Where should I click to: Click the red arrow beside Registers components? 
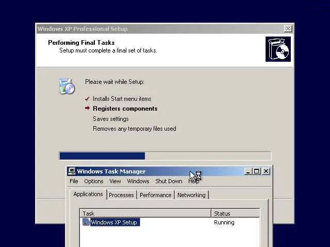click(87, 108)
